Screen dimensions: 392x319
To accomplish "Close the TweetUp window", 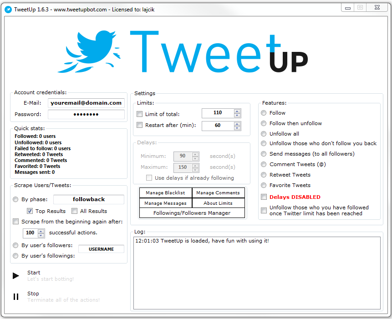I will tap(377, 8).
